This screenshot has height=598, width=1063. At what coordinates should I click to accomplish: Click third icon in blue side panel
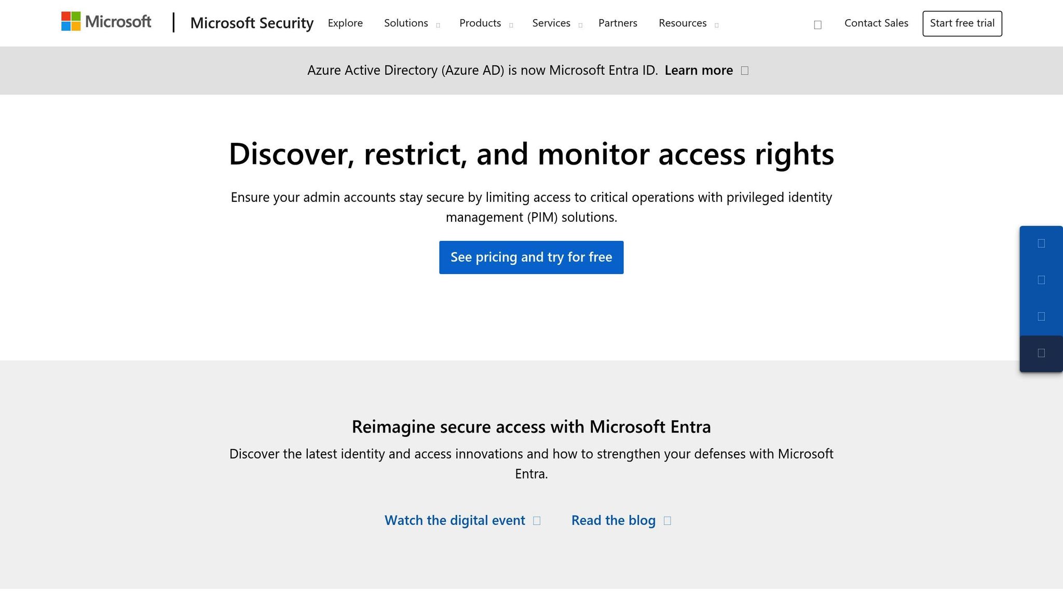coord(1041,317)
